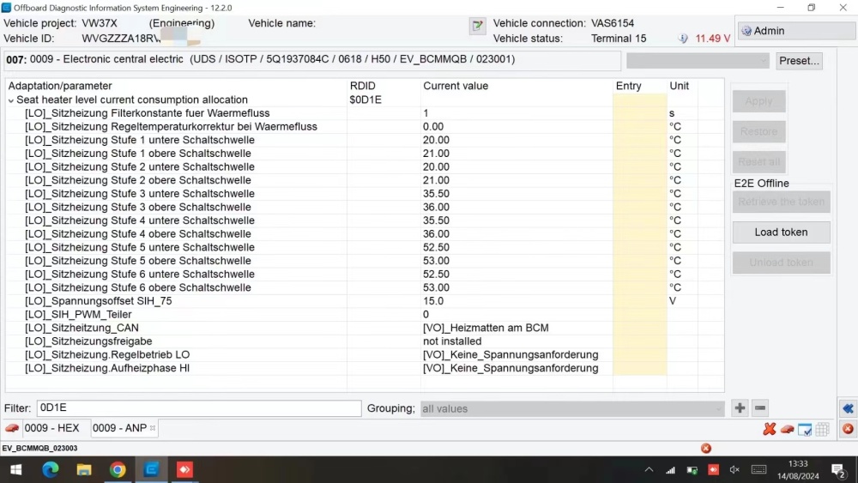
Task: Click Entry cell for Sitzheizungsfreigabe row
Action: click(x=640, y=341)
